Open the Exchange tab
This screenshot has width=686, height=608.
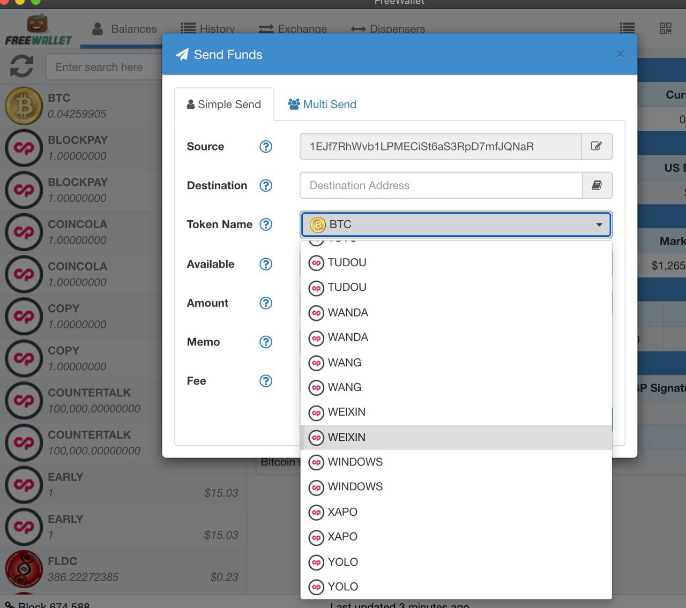[x=293, y=29]
